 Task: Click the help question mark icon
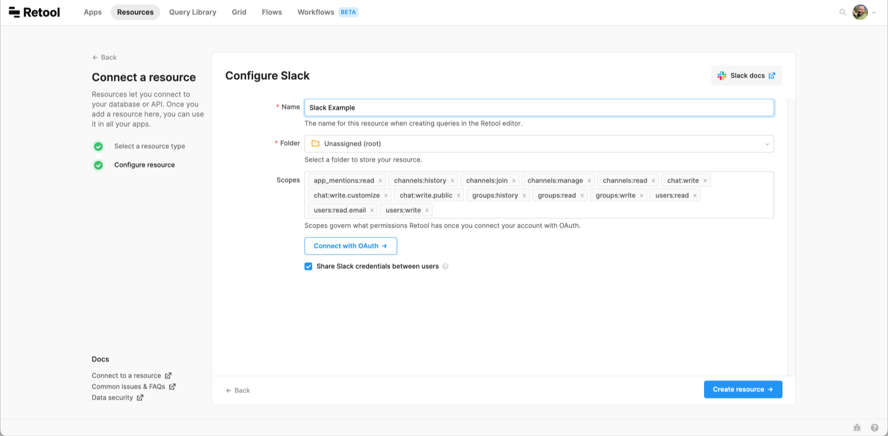coord(874,427)
